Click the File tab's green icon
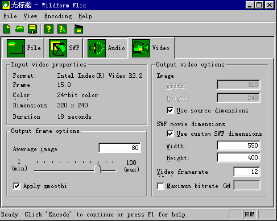Image resolution: width=277 pixels, height=221 pixels. (16, 48)
